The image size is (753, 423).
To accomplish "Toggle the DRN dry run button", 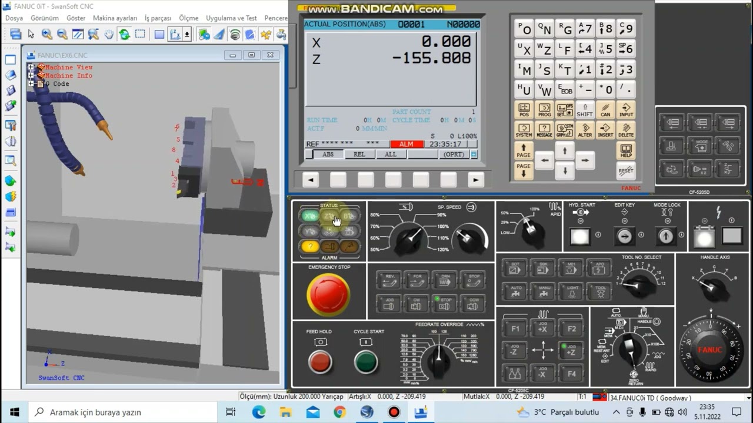I will pos(445,280).
